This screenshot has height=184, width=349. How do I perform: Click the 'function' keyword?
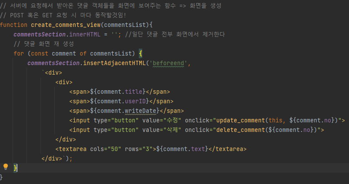point(13,25)
